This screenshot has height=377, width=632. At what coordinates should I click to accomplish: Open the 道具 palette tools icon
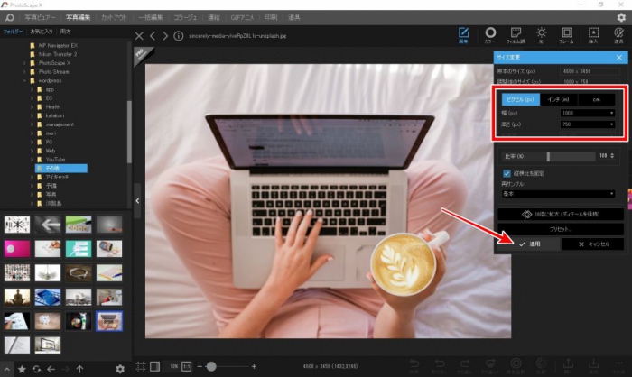[618, 35]
